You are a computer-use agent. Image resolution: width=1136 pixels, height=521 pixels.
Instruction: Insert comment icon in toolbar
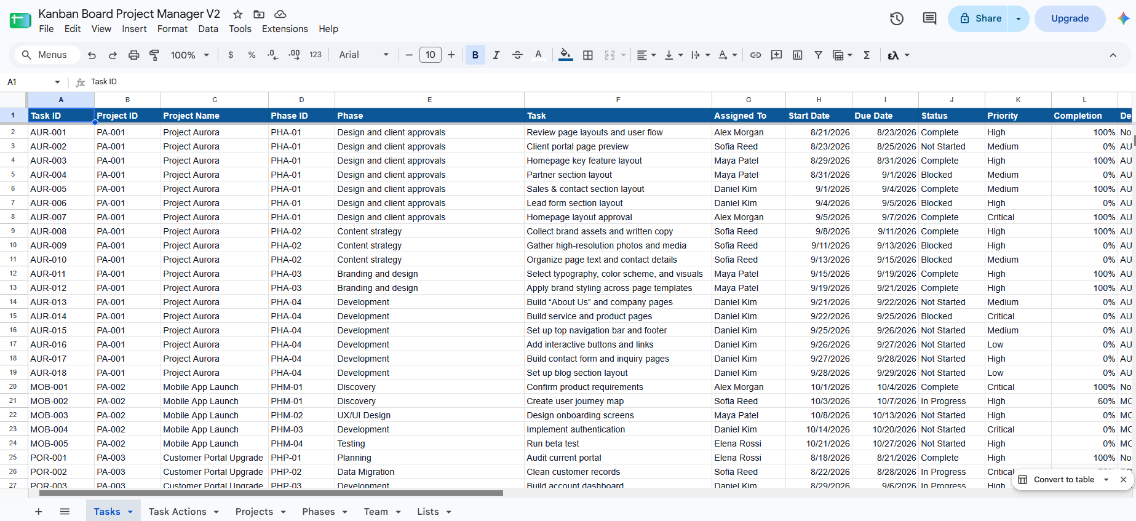(x=776, y=55)
